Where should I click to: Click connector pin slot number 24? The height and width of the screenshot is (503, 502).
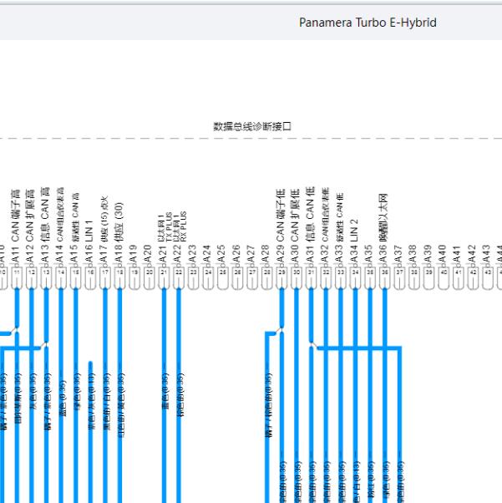pos(208,277)
